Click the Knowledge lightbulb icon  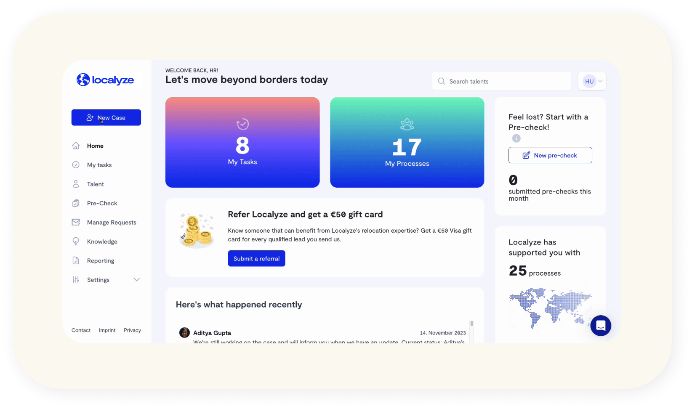[x=76, y=242]
